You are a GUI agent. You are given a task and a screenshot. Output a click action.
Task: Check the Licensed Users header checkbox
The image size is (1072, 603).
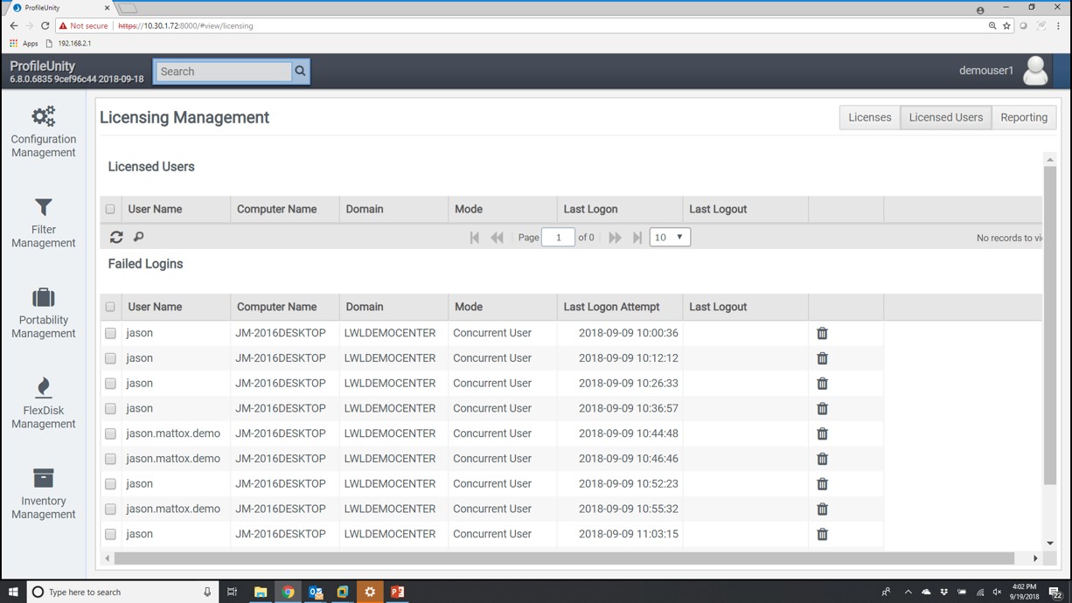pyautogui.click(x=110, y=209)
